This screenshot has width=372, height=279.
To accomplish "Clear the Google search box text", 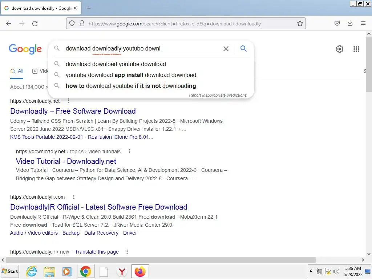I will click(x=226, y=49).
